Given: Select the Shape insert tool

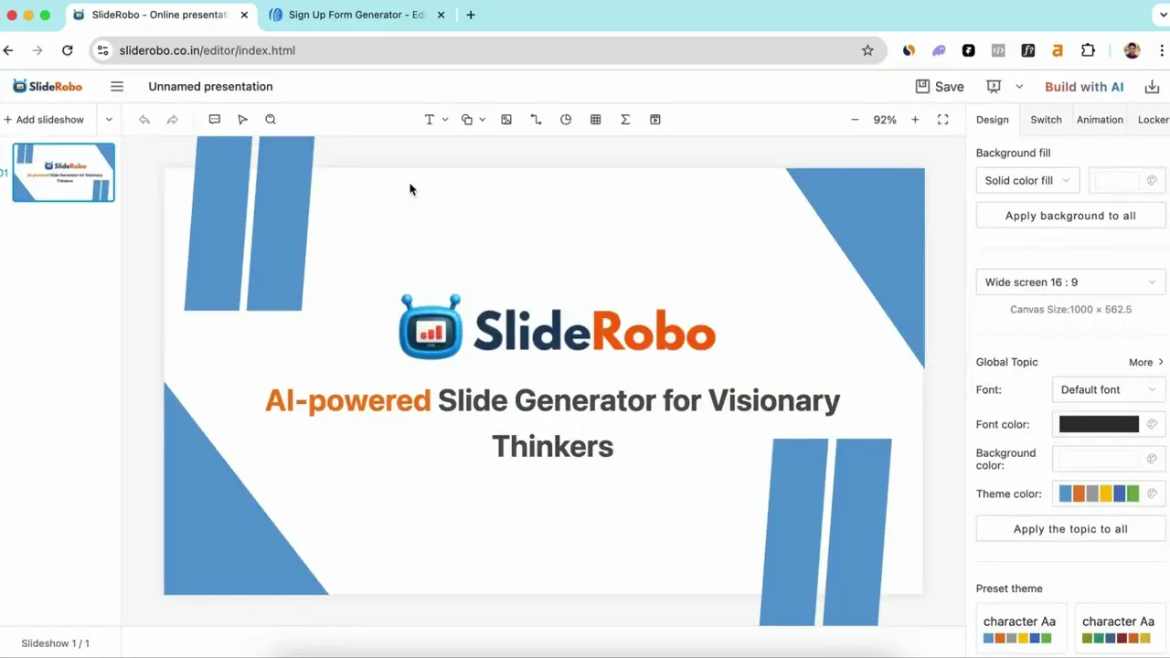Looking at the screenshot, I should point(467,120).
